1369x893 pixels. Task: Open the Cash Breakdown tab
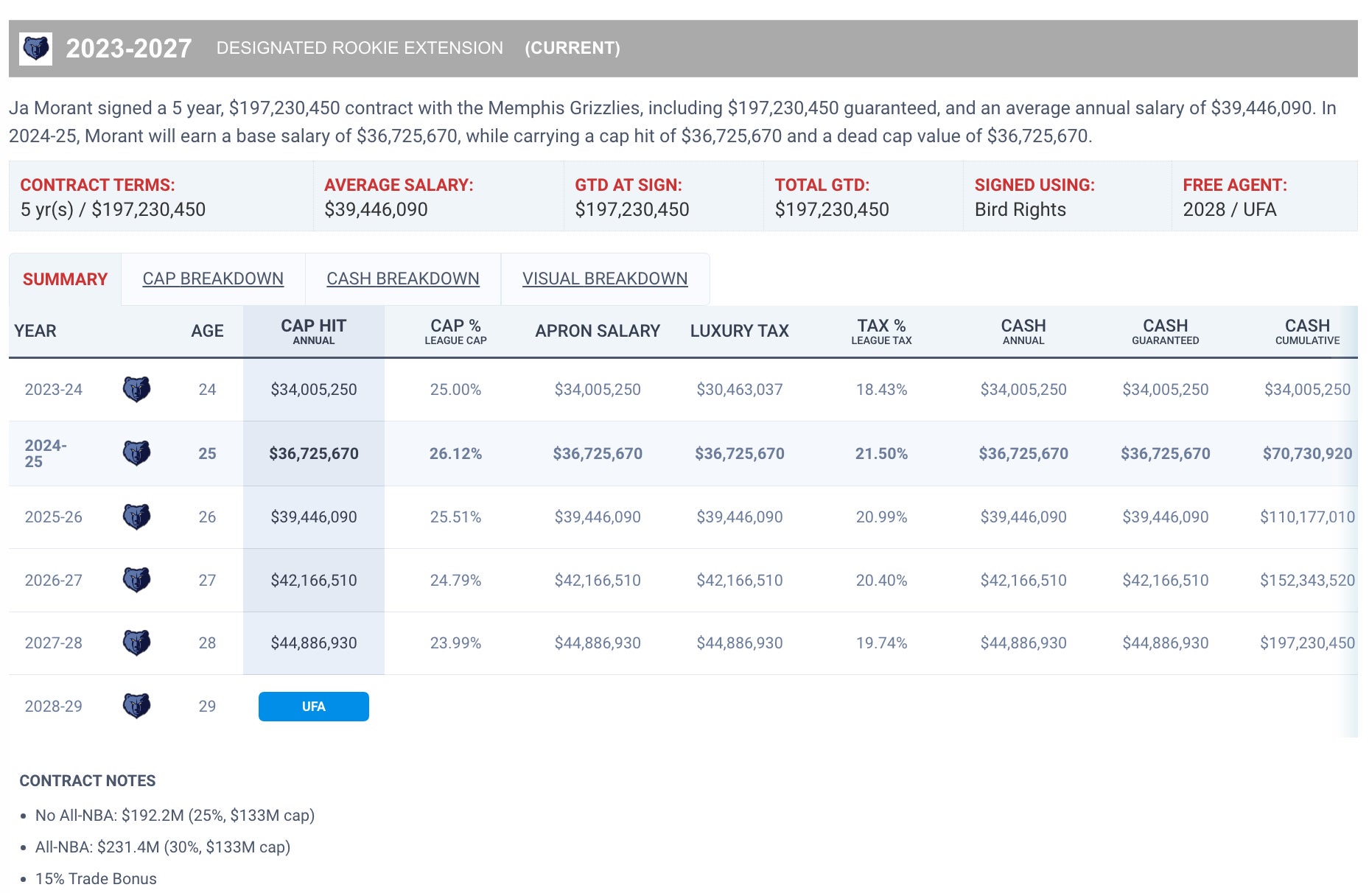402,279
